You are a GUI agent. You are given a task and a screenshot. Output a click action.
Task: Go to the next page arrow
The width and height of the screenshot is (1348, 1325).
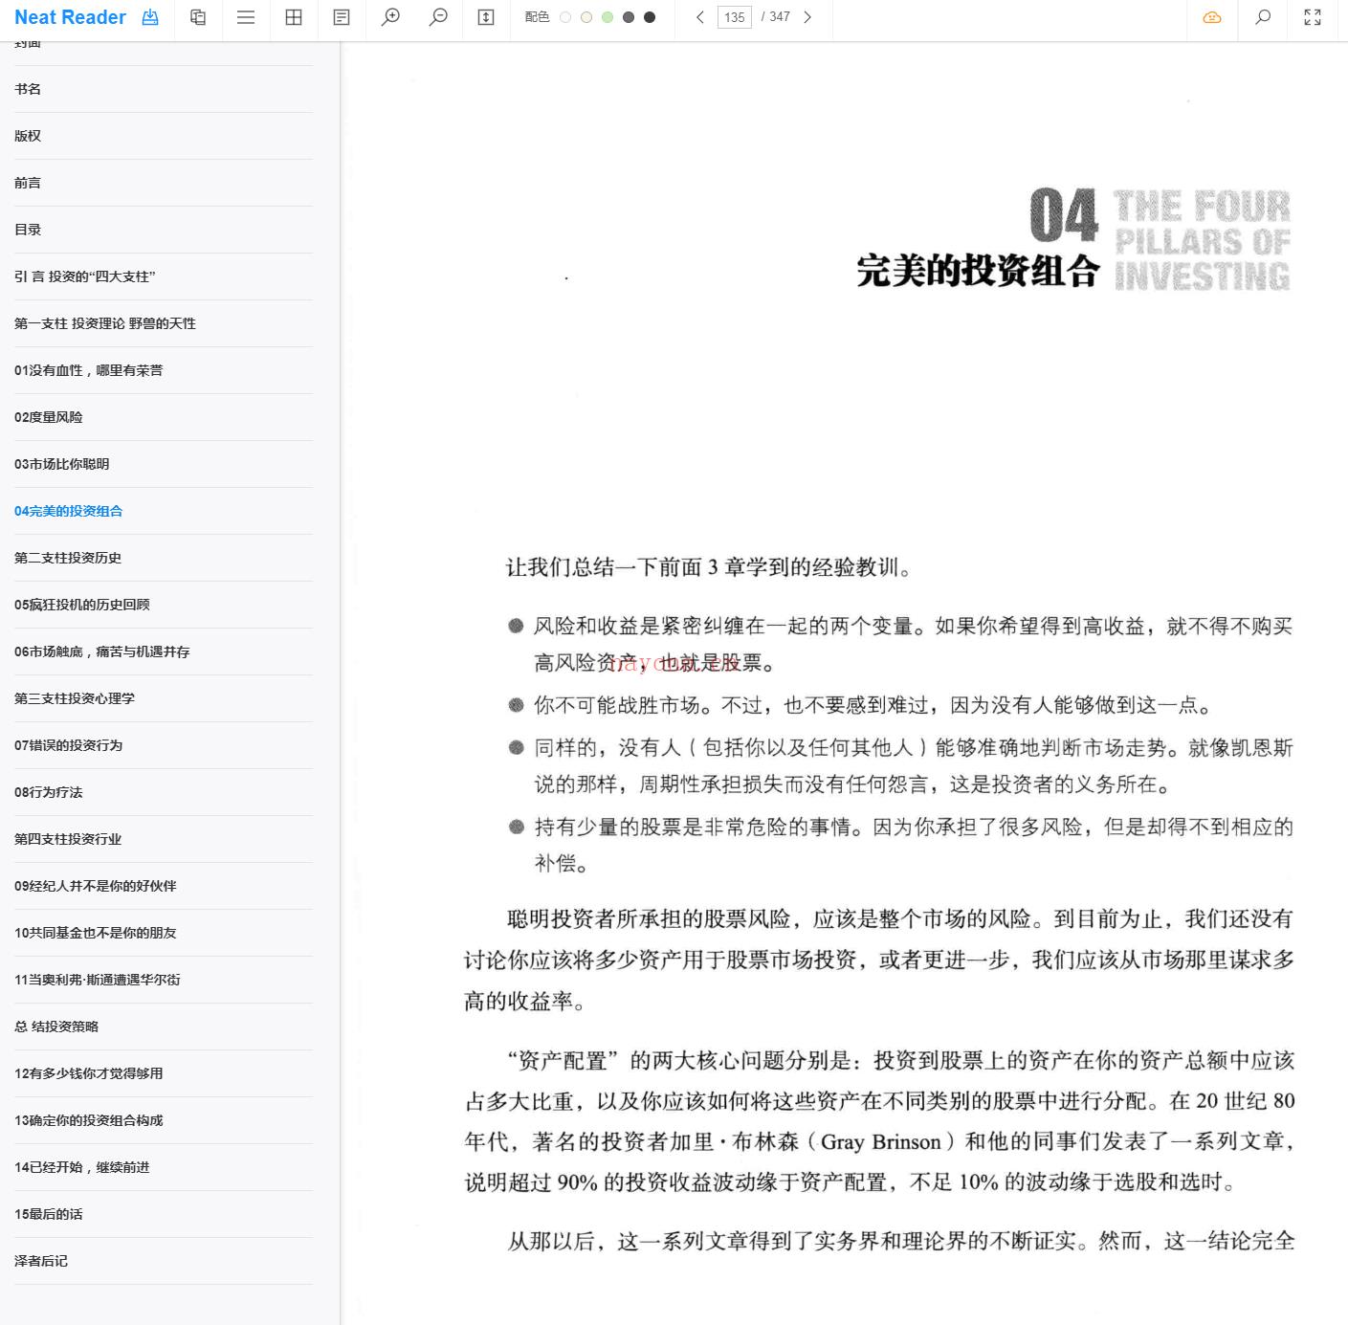click(807, 17)
